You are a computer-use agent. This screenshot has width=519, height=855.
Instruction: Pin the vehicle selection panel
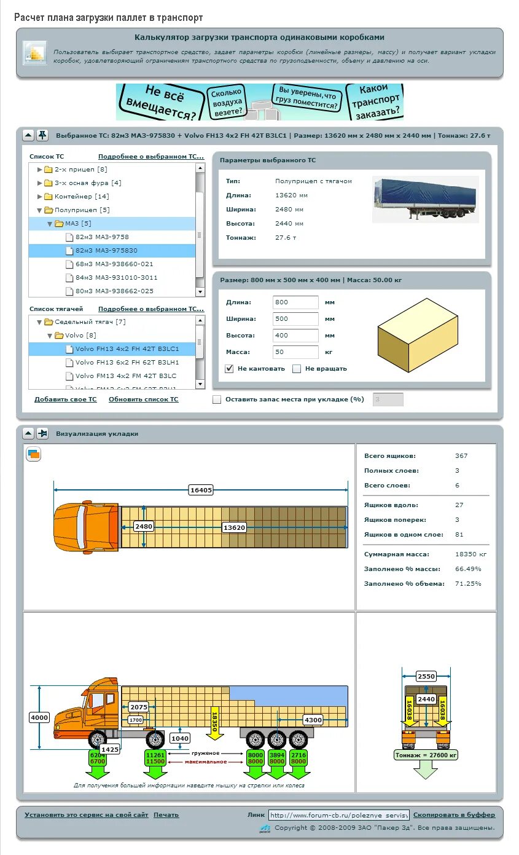pos(42,135)
